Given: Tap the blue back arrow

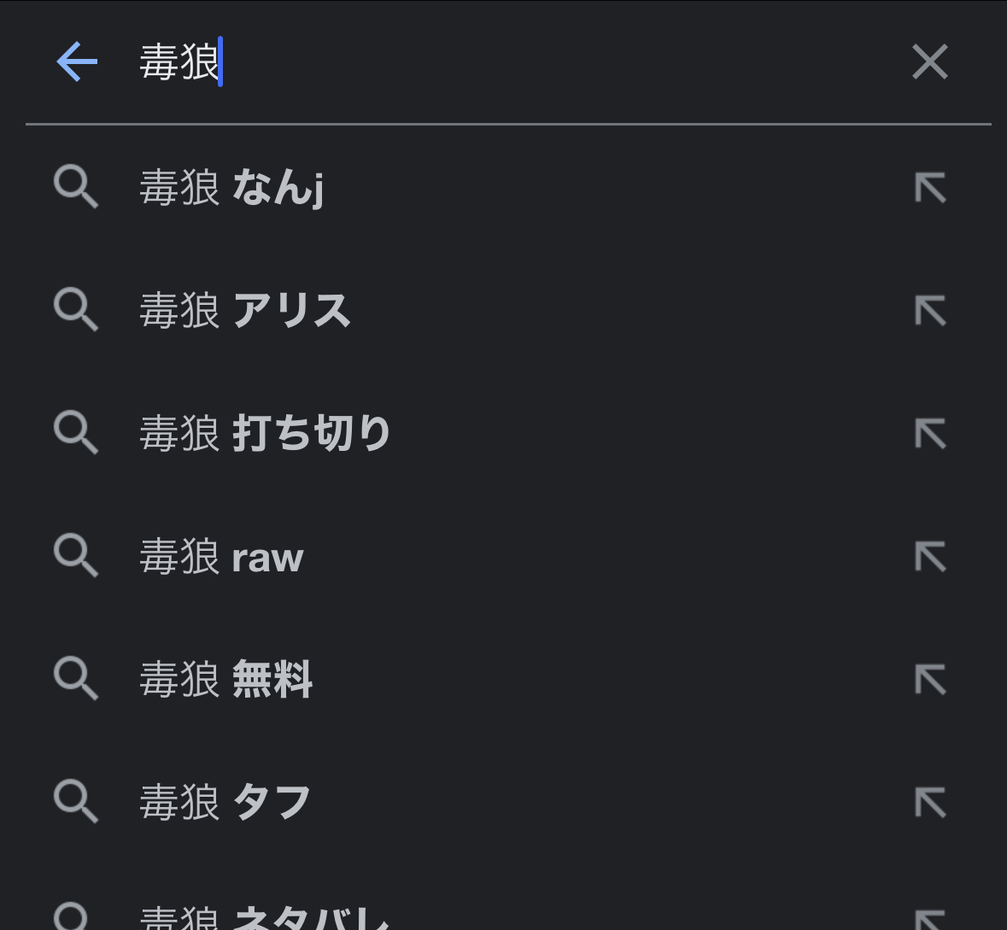Looking at the screenshot, I should click(x=77, y=62).
